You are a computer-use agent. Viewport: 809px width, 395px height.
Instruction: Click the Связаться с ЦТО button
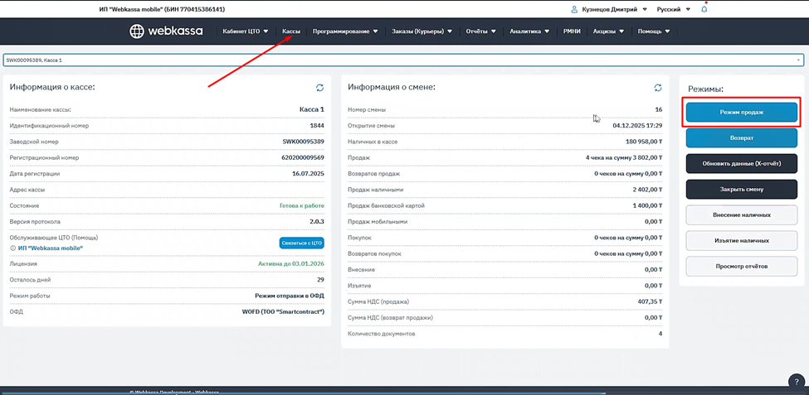(x=302, y=243)
